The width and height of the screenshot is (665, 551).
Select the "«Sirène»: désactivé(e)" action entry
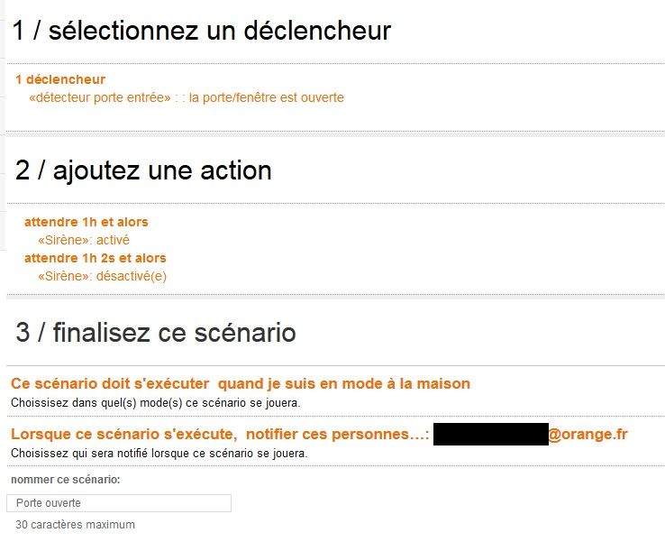pyautogui.click(x=102, y=276)
